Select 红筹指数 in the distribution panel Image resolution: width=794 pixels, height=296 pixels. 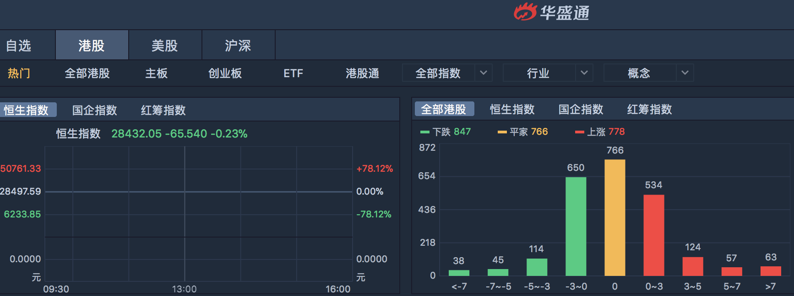pyautogui.click(x=649, y=109)
